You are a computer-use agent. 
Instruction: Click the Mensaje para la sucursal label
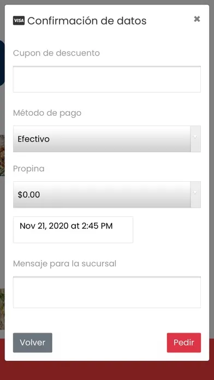coord(65,263)
